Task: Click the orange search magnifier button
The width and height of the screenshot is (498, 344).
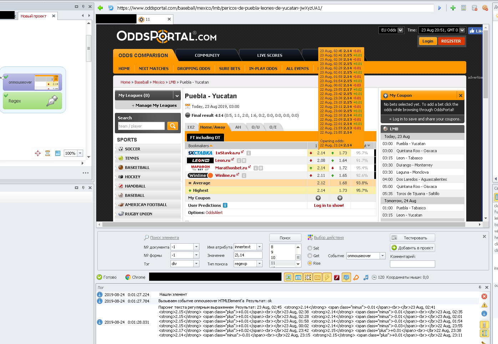Action: tap(173, 126)
